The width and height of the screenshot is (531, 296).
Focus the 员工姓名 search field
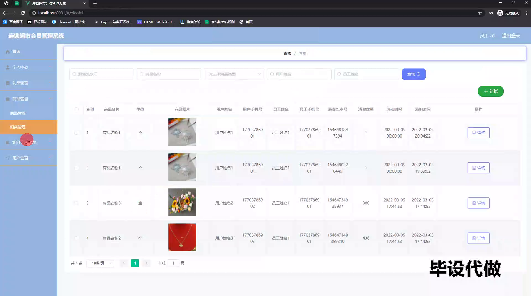[x=366, y=74]
